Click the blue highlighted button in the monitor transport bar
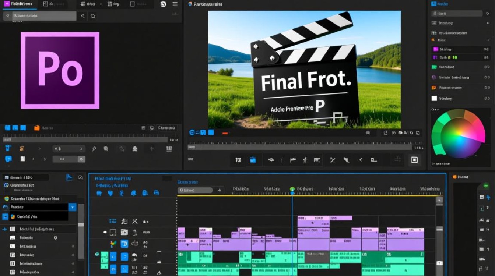Screen dimensions: 495x276 pyautogui.click(x=253, y=160)
